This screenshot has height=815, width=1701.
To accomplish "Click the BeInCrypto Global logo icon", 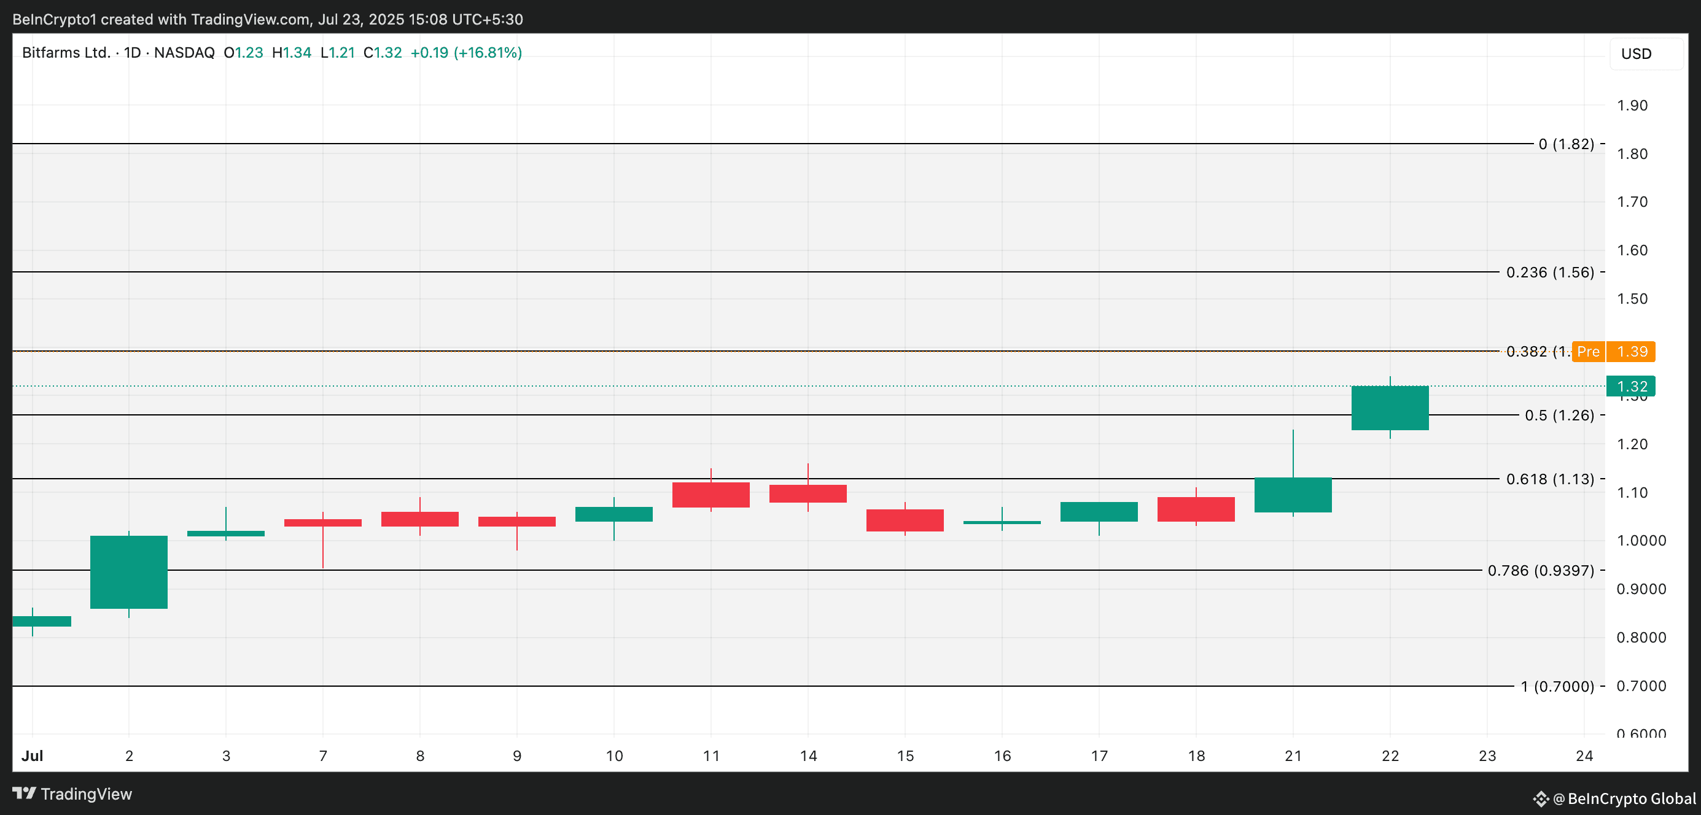I will tap(1541, 799).
